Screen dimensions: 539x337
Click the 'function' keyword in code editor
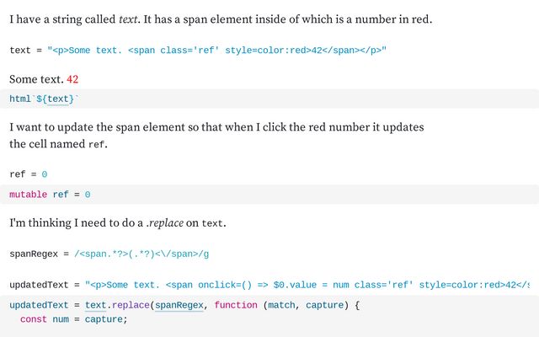[236, 305]
